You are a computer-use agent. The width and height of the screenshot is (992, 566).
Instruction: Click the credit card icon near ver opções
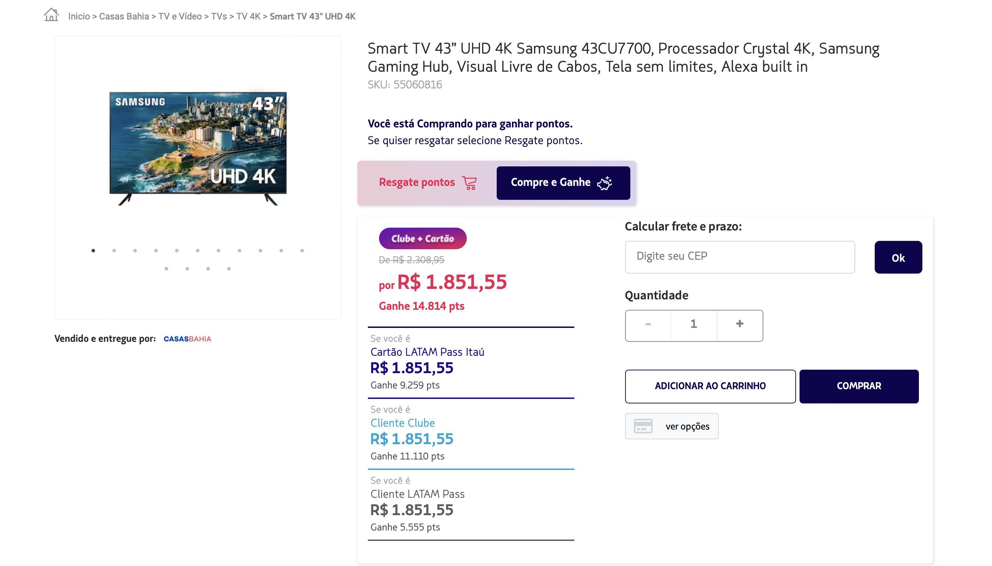pos(643,426)
